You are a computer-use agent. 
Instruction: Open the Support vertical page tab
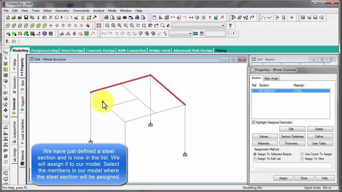(x=22, y=103)
